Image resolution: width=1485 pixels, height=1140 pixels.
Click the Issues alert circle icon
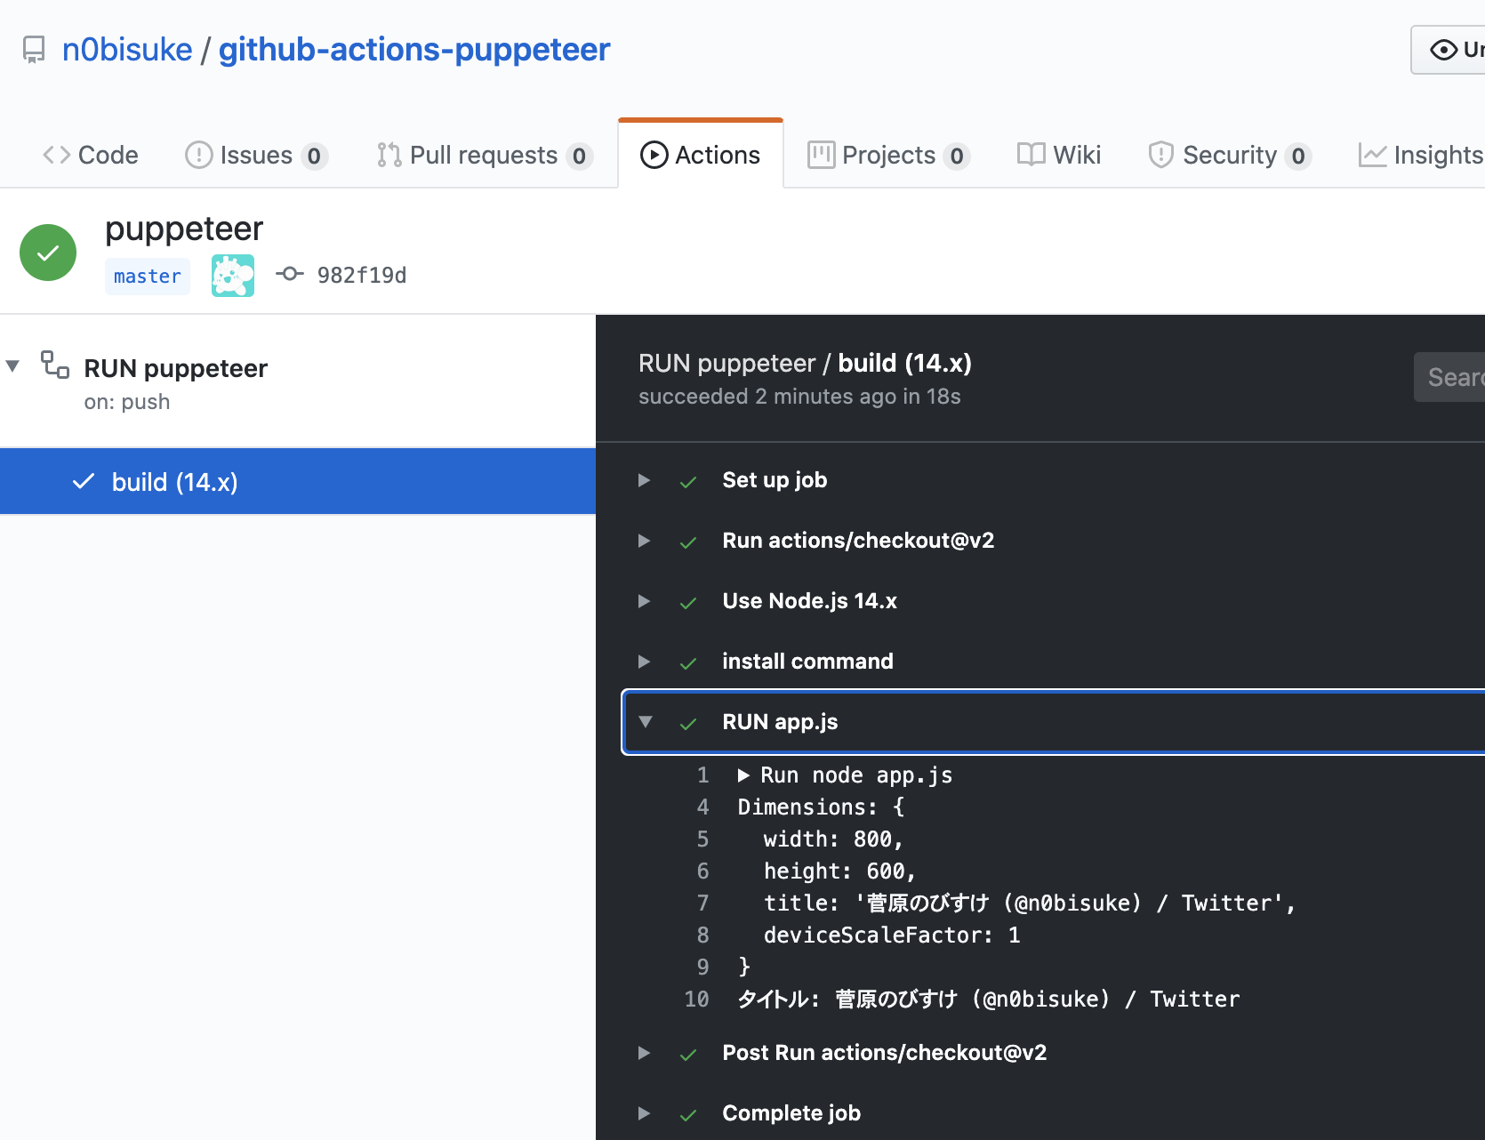click(x=199, y=155)
